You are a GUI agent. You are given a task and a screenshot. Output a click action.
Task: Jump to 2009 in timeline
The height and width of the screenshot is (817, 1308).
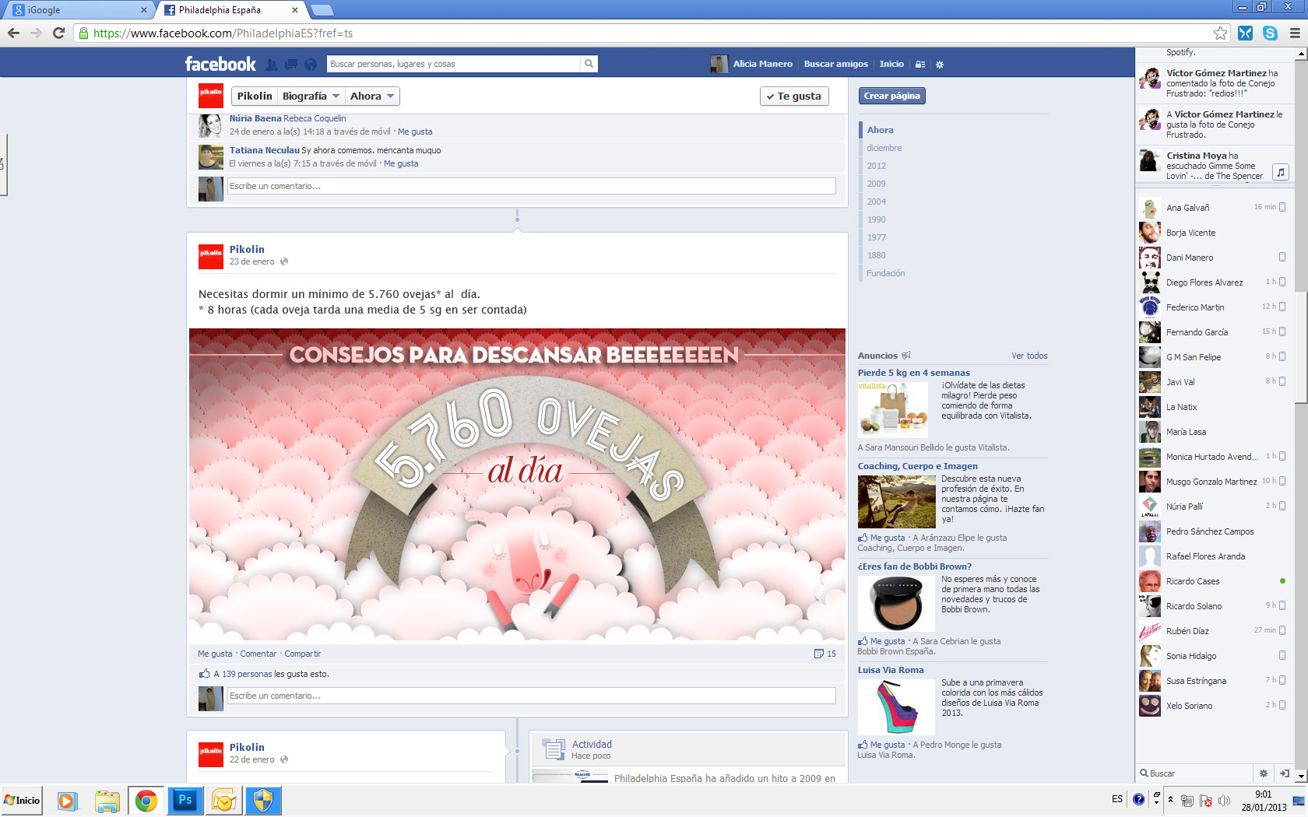click(877, 184)
